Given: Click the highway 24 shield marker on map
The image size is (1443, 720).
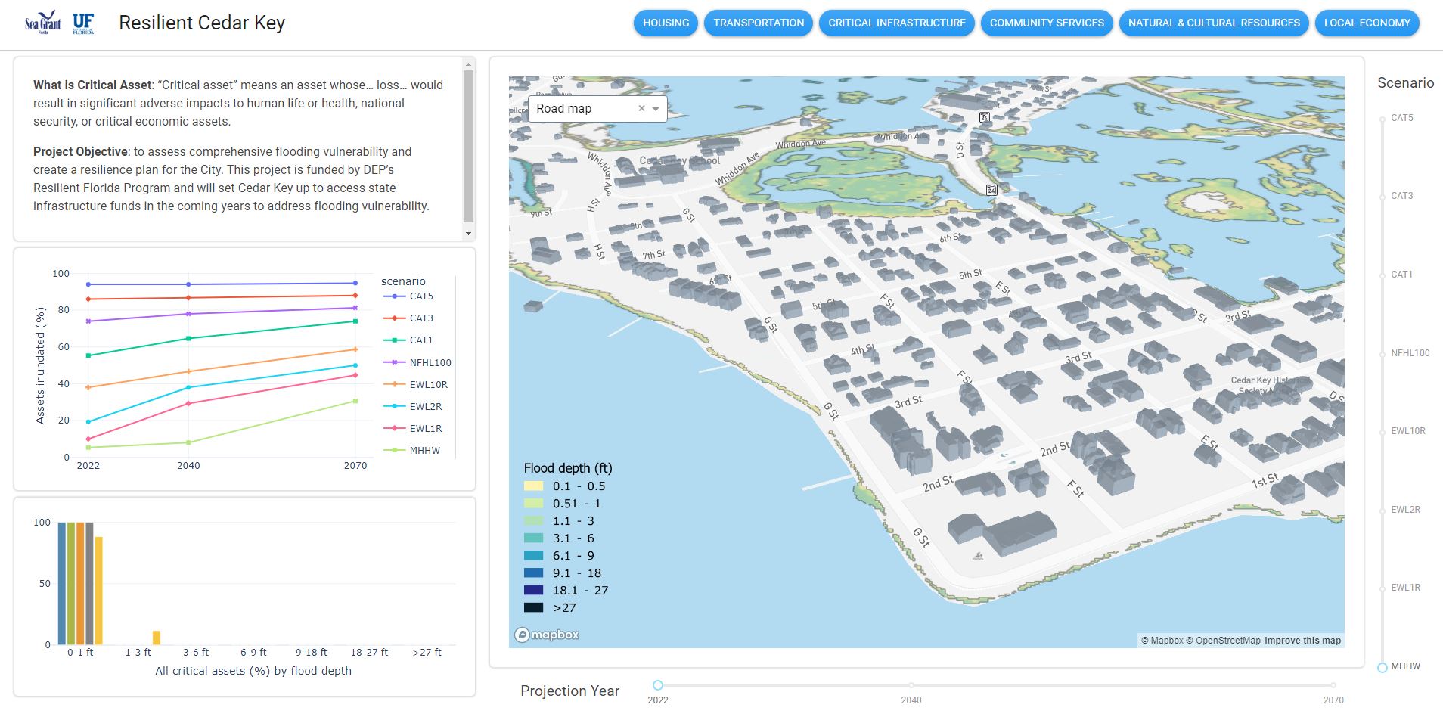Looking at the screenshot, I should 991,190.
